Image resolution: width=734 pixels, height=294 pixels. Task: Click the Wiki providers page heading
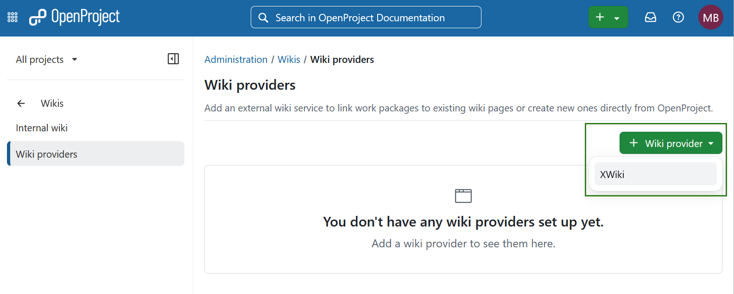[x=250, y=85]
